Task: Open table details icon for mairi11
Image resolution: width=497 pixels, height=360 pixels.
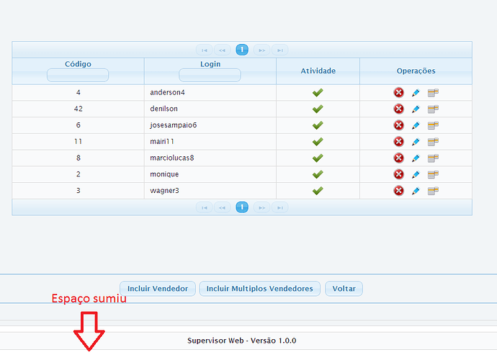Action: click(433, 142)
